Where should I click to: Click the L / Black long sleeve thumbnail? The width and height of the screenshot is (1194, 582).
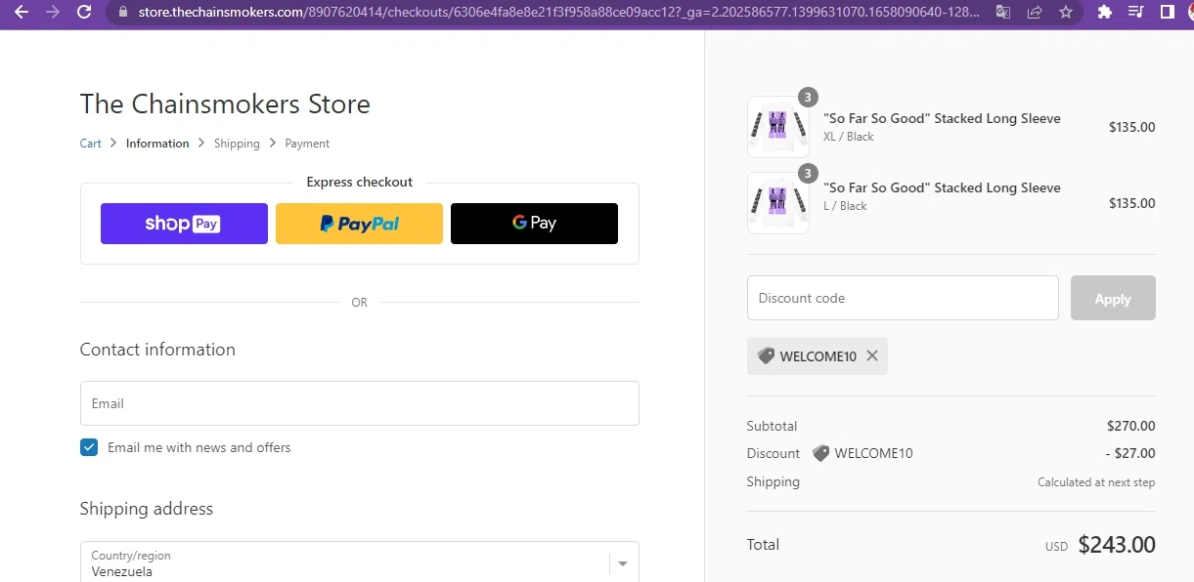click(778, 203)
